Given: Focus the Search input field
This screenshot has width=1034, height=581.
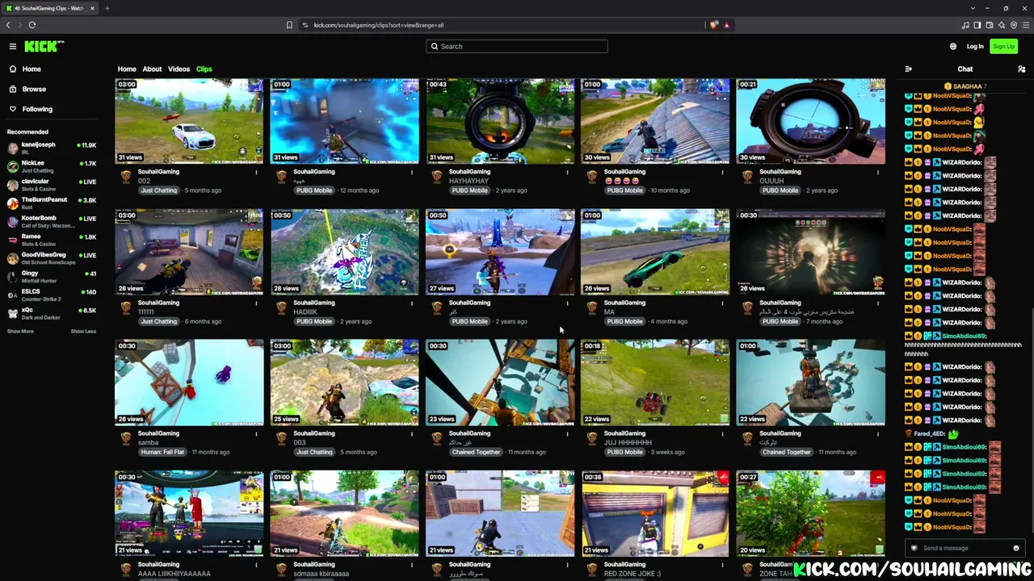Looking at the screenshot, I should (517, 47).
